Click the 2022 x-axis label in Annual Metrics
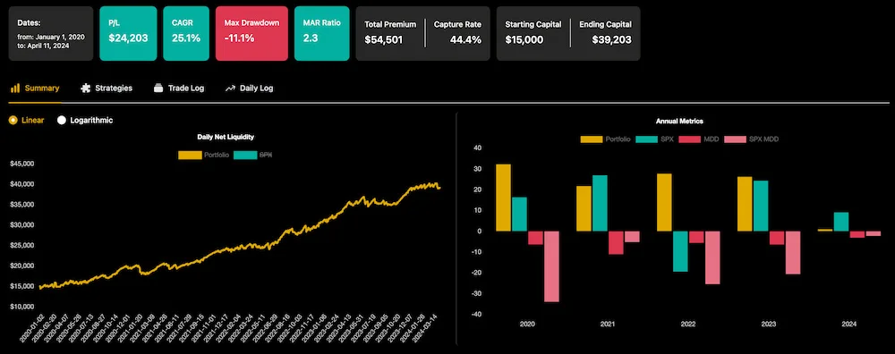Screen dimensions: 895x354 (687, 324)
